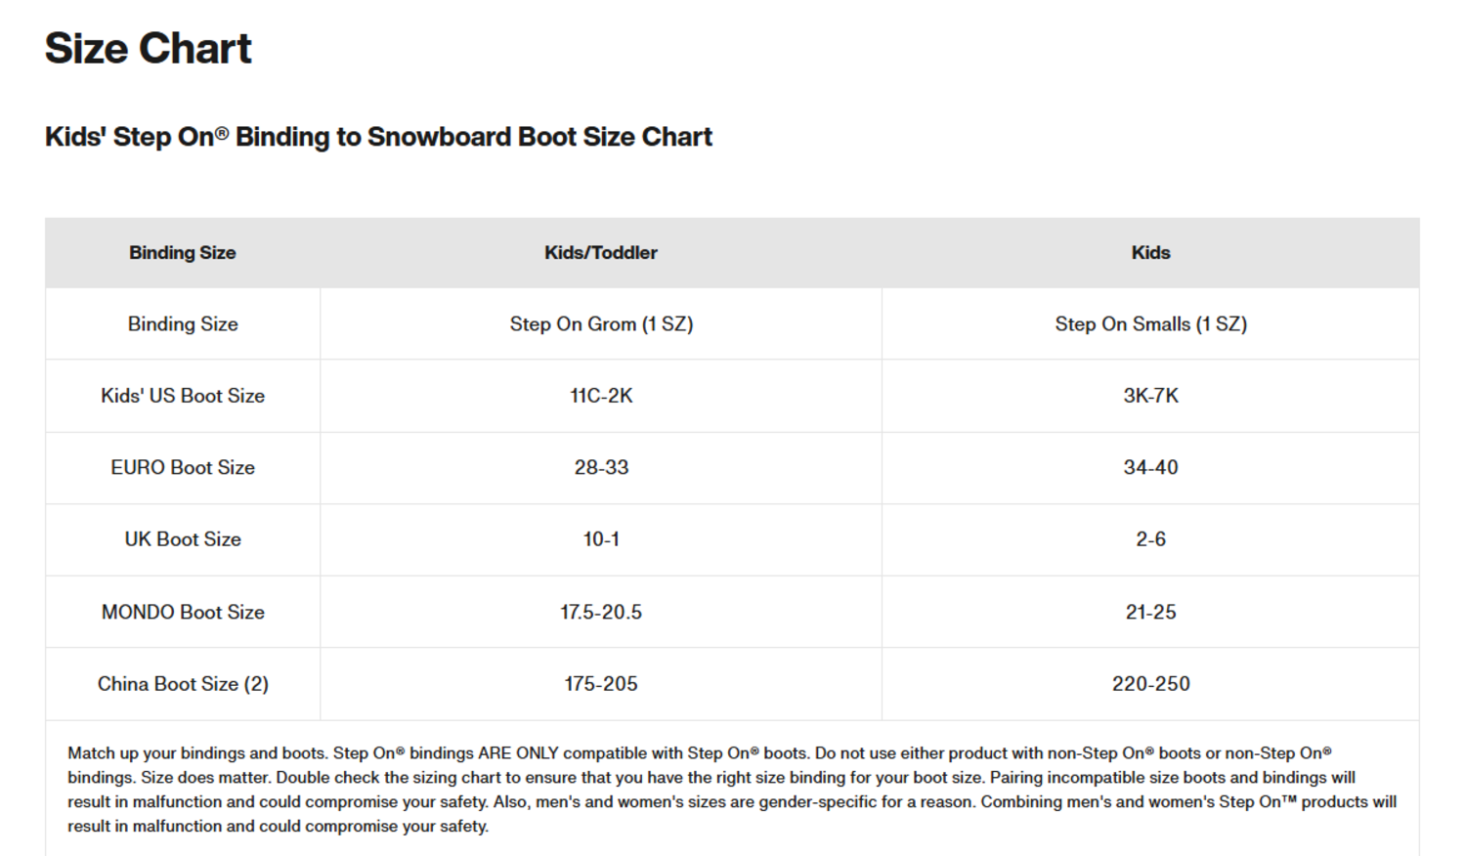This screenshot has width=1465, height=856.
Task: Click the 3K-7K size cell
Action: point(1150,396)
